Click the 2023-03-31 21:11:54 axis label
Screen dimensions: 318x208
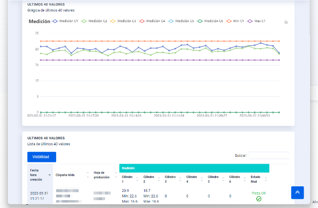point(169,116)
